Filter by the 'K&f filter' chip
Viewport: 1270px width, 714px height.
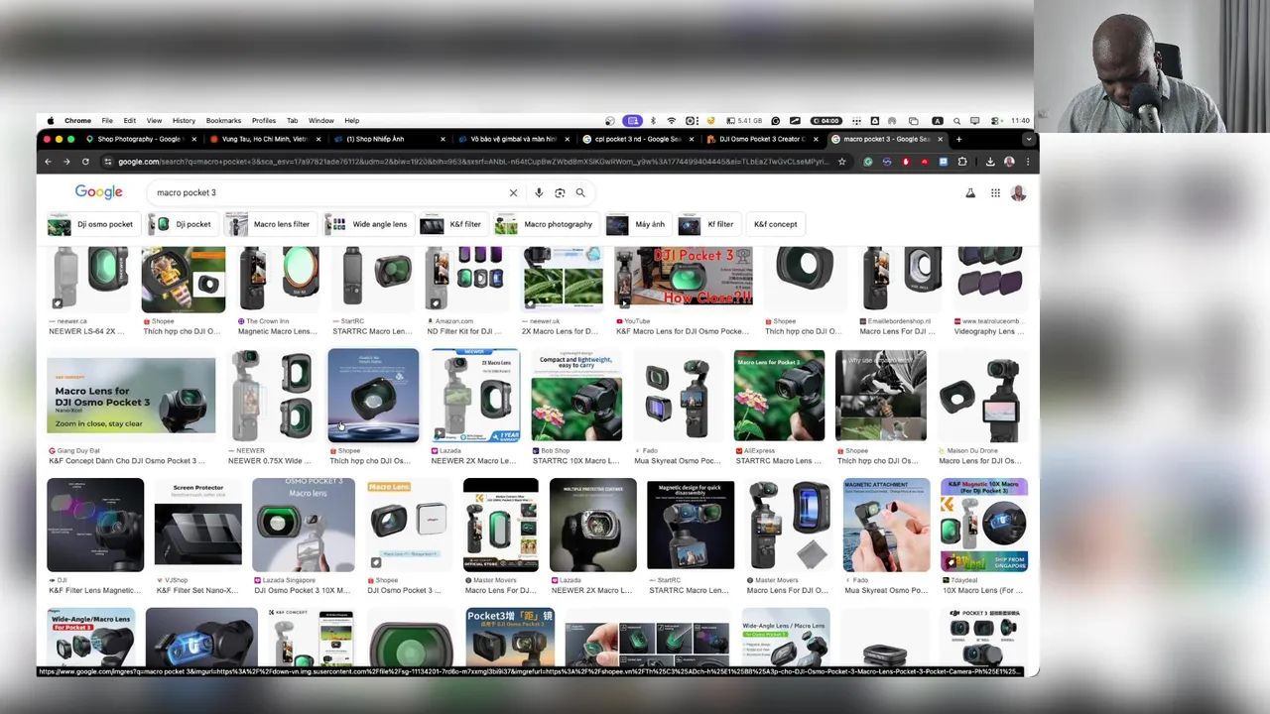(452, 224)
